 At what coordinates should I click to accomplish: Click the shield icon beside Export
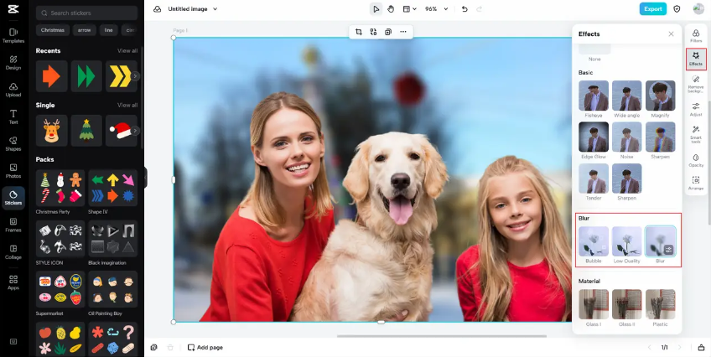point(677,8)
